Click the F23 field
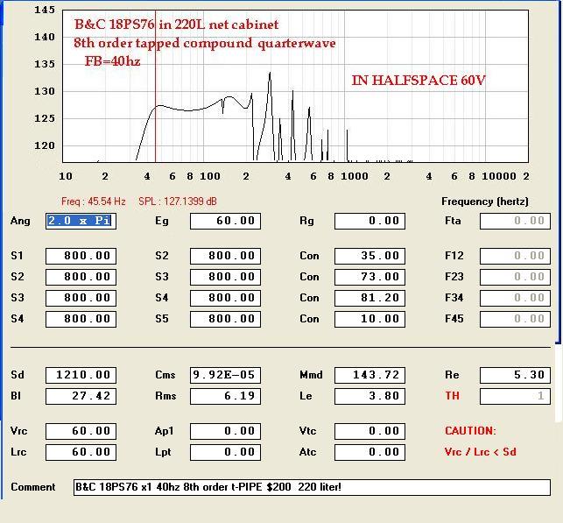Screen dimensions: 563x523 [x=515, y=277]
